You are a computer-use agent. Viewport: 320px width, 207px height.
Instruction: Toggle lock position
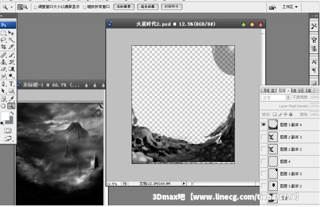[285, 114]
